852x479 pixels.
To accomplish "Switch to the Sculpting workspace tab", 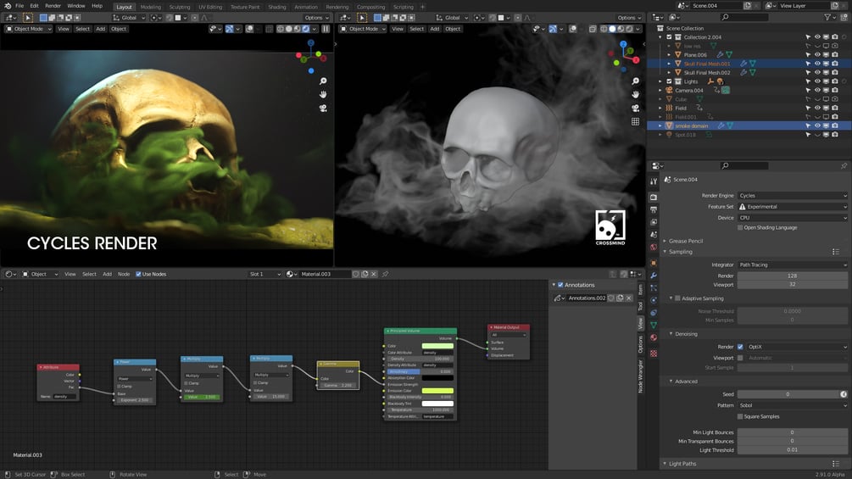I will (179, 6).
